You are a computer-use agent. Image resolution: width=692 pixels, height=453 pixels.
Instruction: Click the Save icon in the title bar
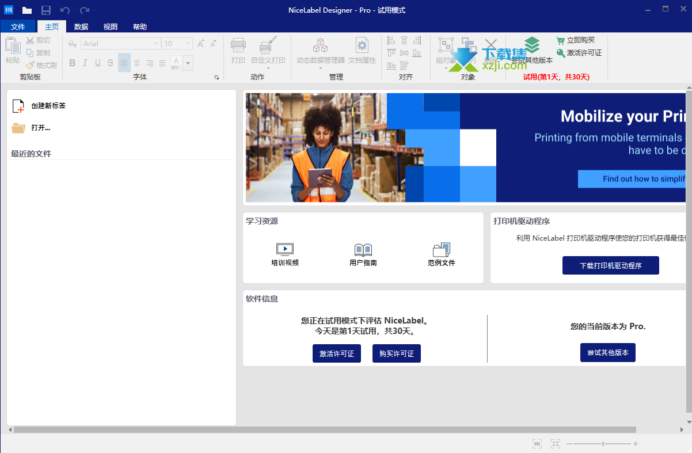(46, 10)
